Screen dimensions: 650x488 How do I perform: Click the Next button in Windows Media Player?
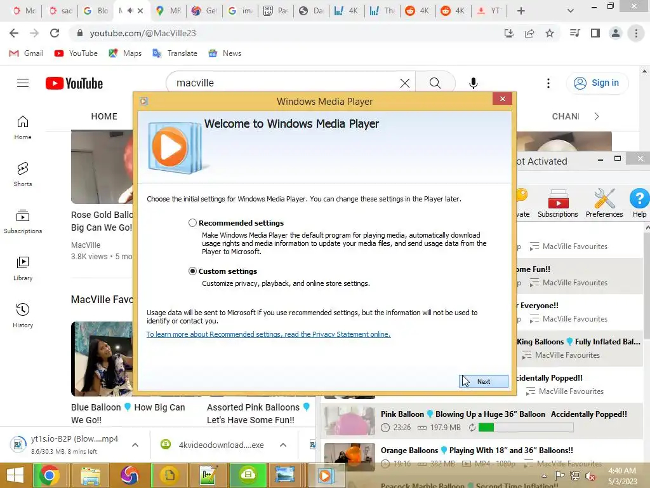(x=483, y=381)
